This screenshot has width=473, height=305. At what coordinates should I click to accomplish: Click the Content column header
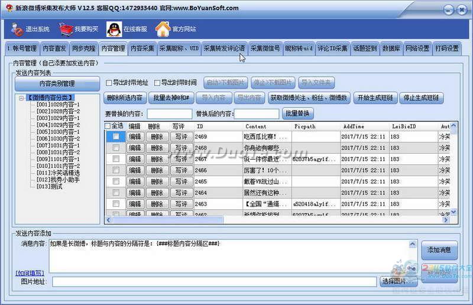(256, 126)
